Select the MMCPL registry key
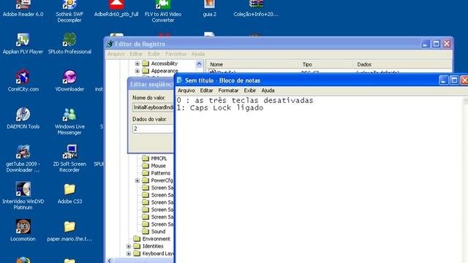The height and width of the screenshot is (263, 468). [154, 159]
